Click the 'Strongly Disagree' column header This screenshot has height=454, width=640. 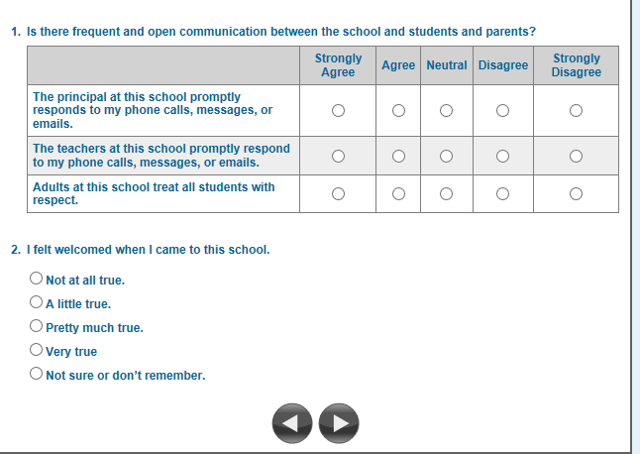577,65
